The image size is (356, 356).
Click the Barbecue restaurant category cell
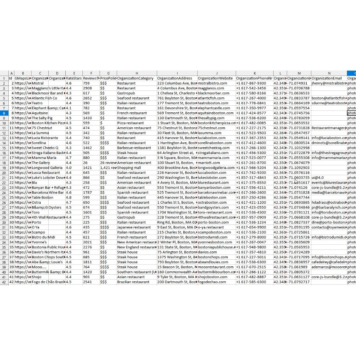[137, 148]
